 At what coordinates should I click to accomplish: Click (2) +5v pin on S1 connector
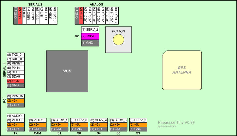click(x=59, y=124)
